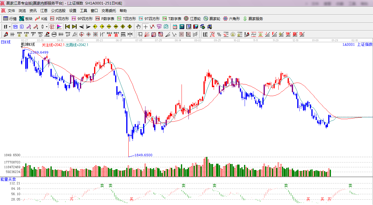This screenshot has height=205, width=373.
Task: Toggle the pink flag indicator button
Action: coord(59,27)
